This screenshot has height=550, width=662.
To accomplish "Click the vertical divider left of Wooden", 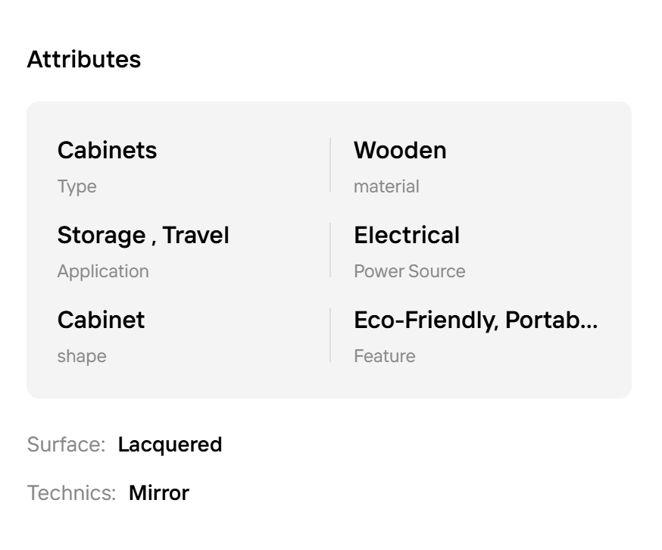I will (330, 165).
